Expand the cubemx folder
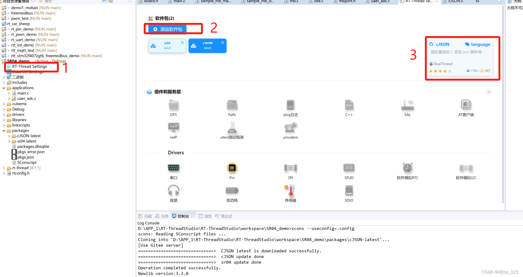 (x=4, y=104)
